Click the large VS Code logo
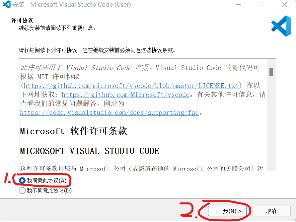The width and height of the screenshot is (296, 222). point(281,26)
